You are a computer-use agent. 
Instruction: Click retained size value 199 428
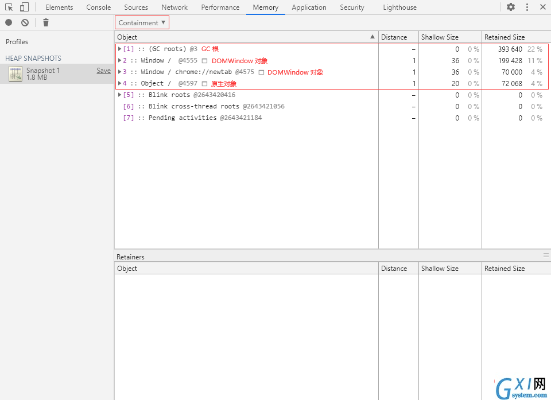[x=510, y=61]
